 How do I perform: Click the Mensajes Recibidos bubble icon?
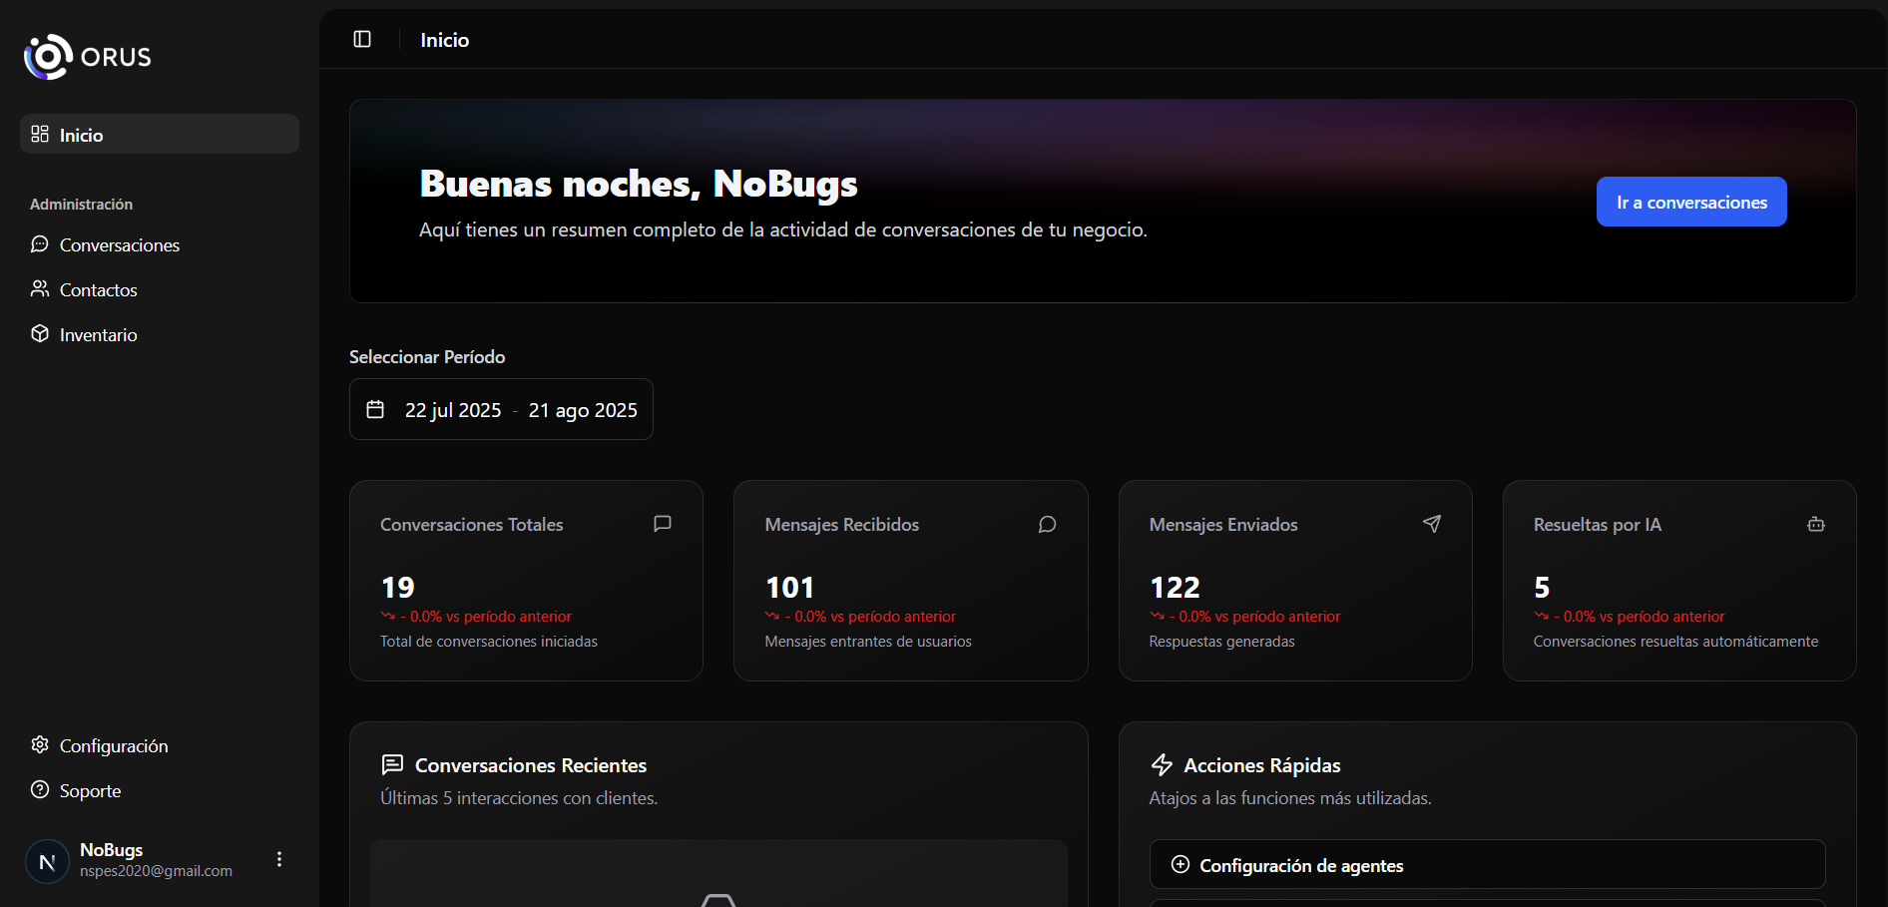point(1047,524)
